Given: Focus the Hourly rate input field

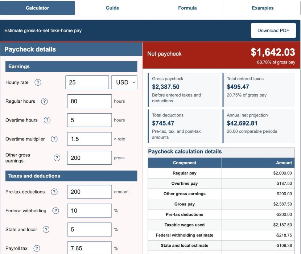Looking at the screenshot, I should click(x=87, y=82).
